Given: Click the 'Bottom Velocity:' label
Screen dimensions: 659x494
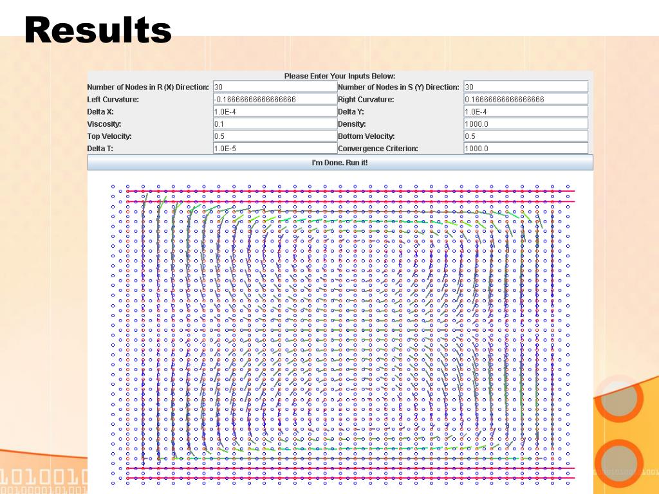Looking at the screenshot, I should click(x=366, y=136).
